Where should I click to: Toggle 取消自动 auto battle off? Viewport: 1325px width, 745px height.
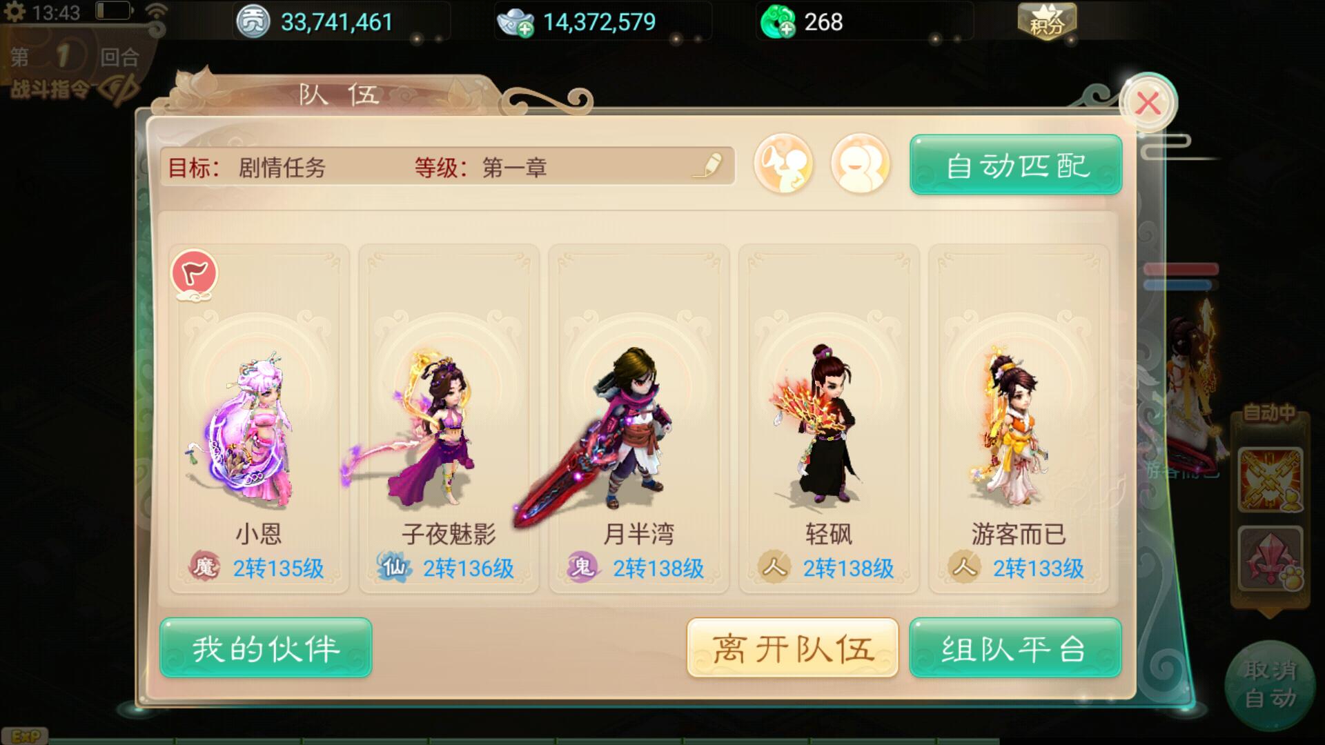click(1270, 684)
